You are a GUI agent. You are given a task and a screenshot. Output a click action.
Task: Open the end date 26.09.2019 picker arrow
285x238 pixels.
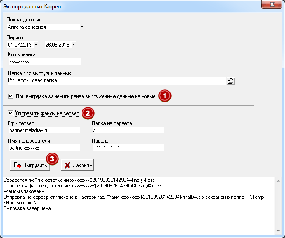coord(73,44)
